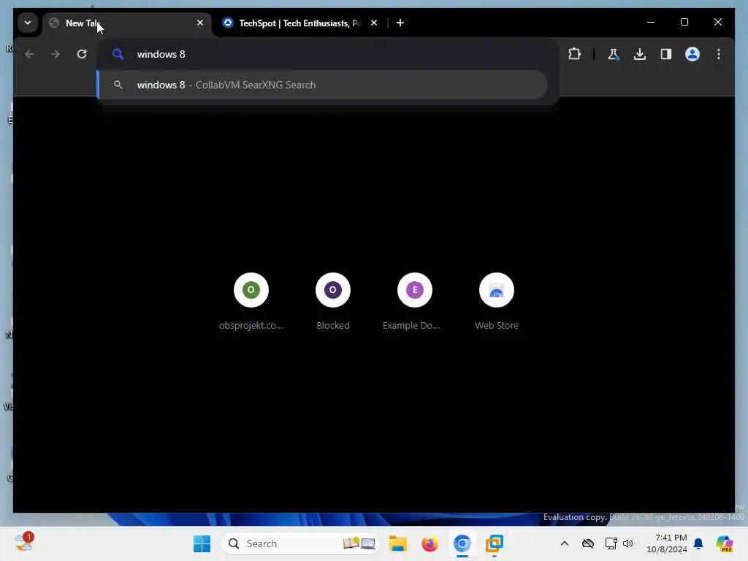Minimize the browser window
Screen dimensions: 748x561
pyautogui.click(x=651, y=23)
